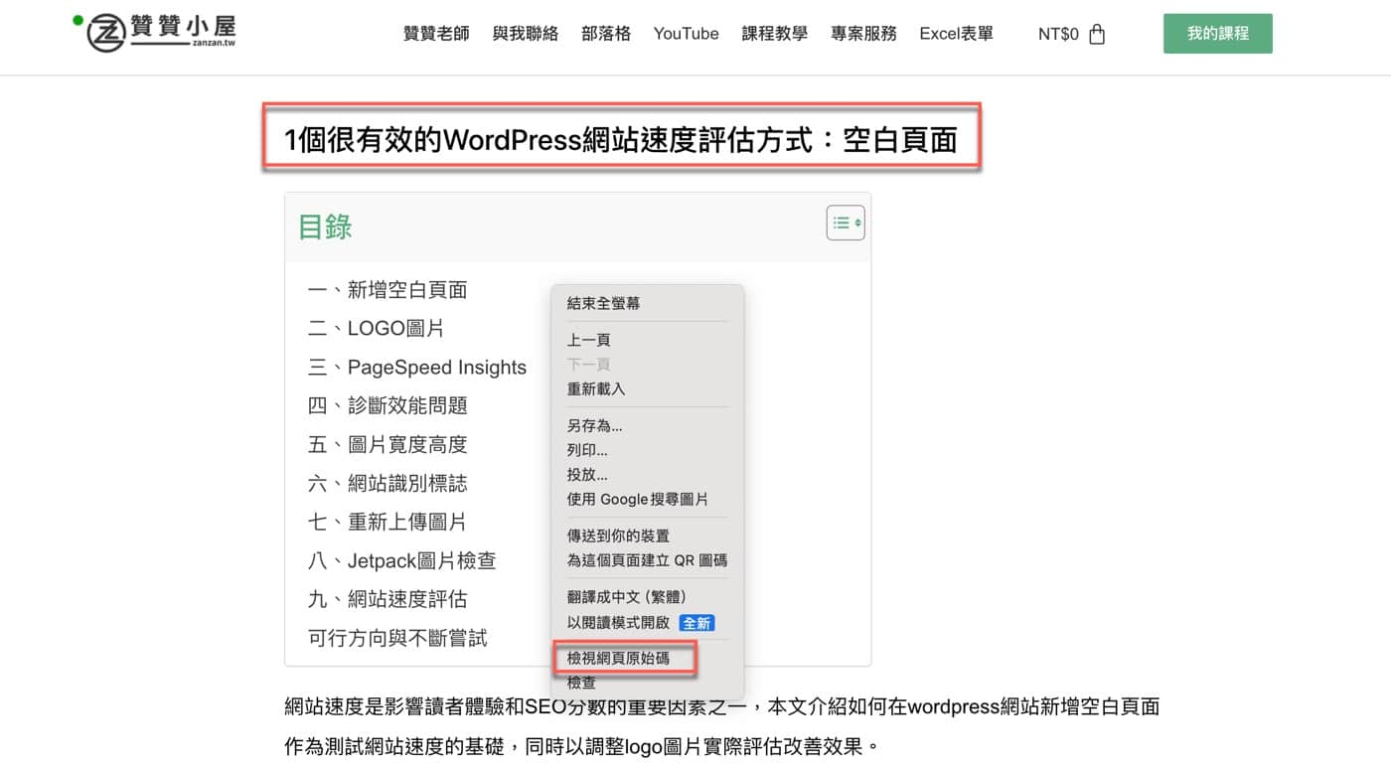Select 為這個頁面建立 QR 圖碼
The image size is (1391, 767).
click(x=648, y=560)
